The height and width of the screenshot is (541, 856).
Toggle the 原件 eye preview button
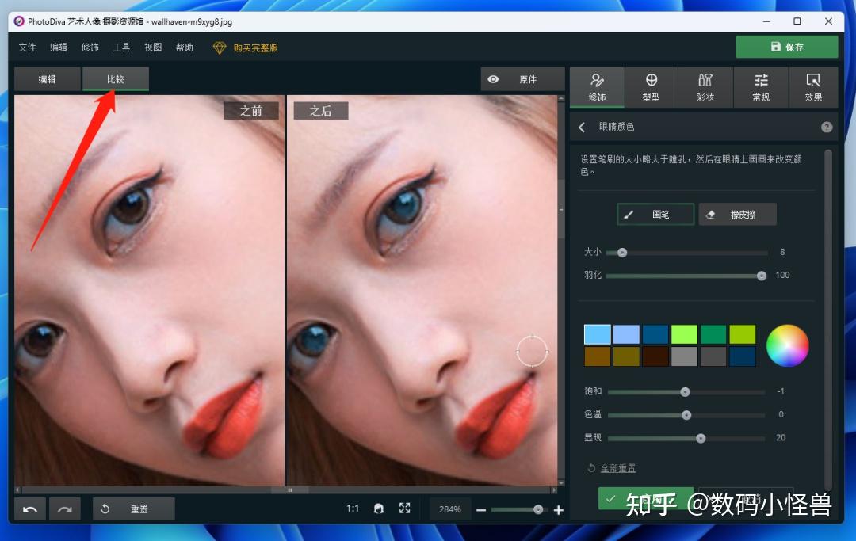pos(522,79)
